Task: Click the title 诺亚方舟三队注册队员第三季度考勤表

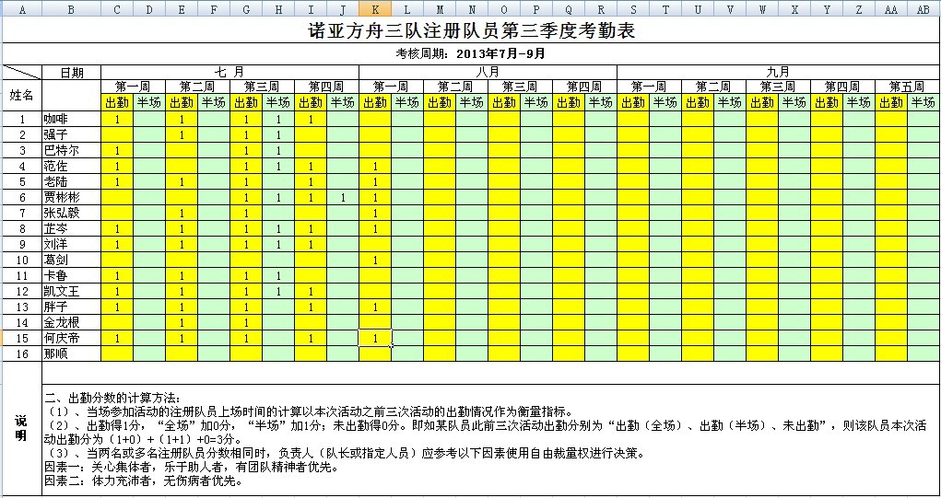Action: coord(471,30)
